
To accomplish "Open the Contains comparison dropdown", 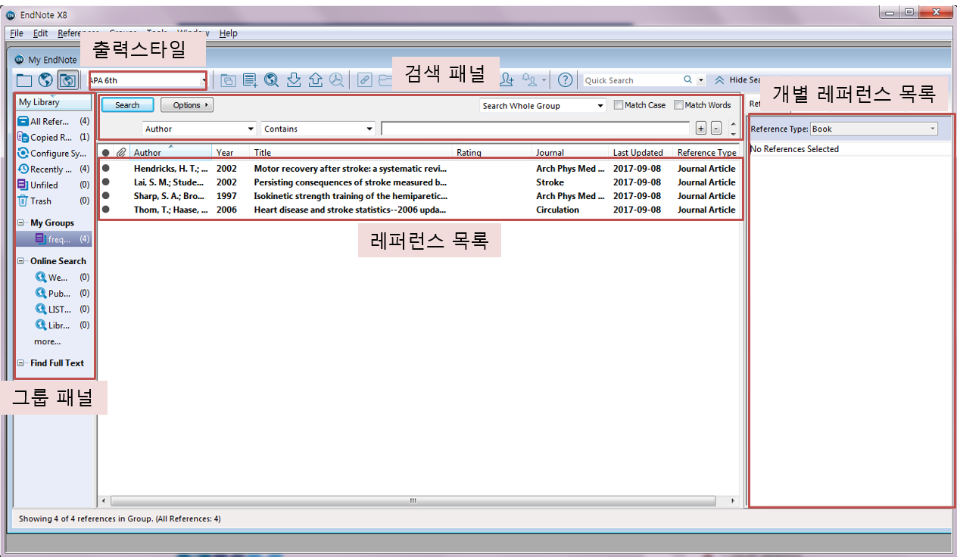I will 318,129.
